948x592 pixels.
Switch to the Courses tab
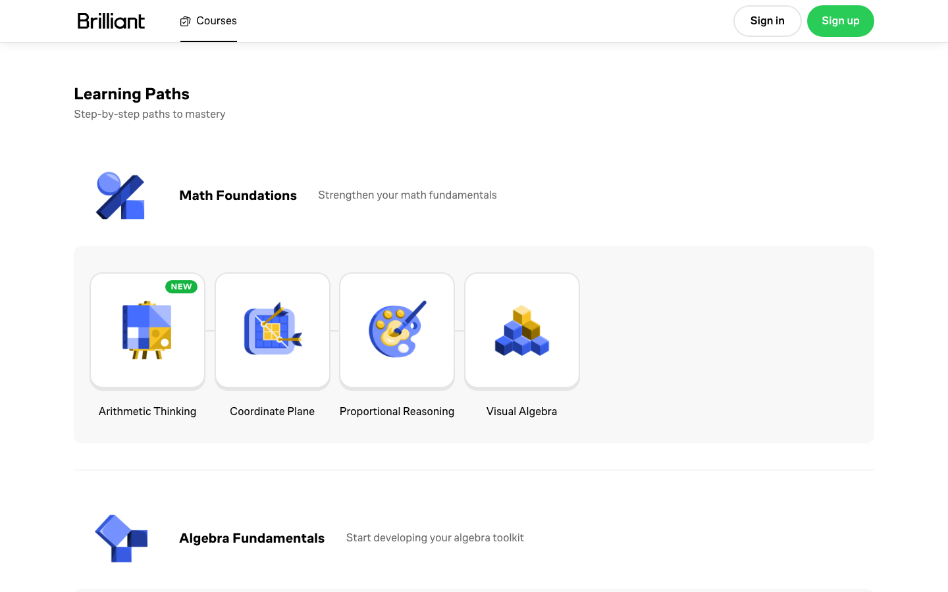[x=209, y=21]
